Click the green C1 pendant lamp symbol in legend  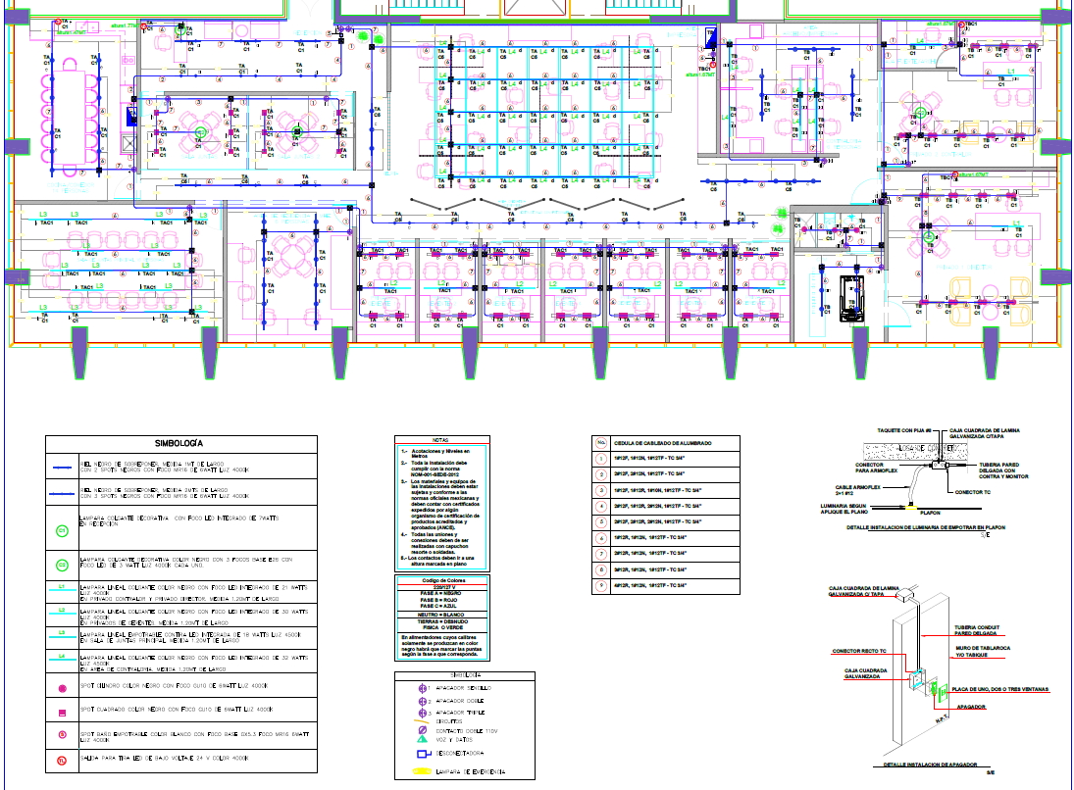[61, 530]
